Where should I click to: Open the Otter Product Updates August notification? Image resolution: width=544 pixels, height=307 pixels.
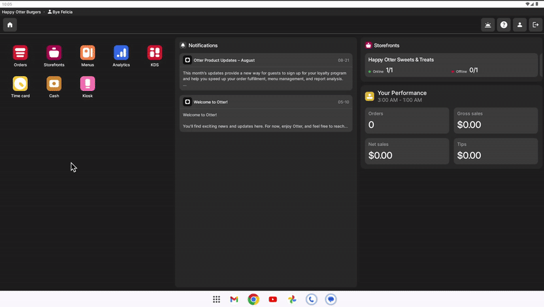266,71
